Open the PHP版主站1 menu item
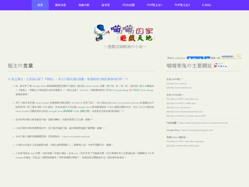Screen dimensions: 249x187 tap(154, 5)
